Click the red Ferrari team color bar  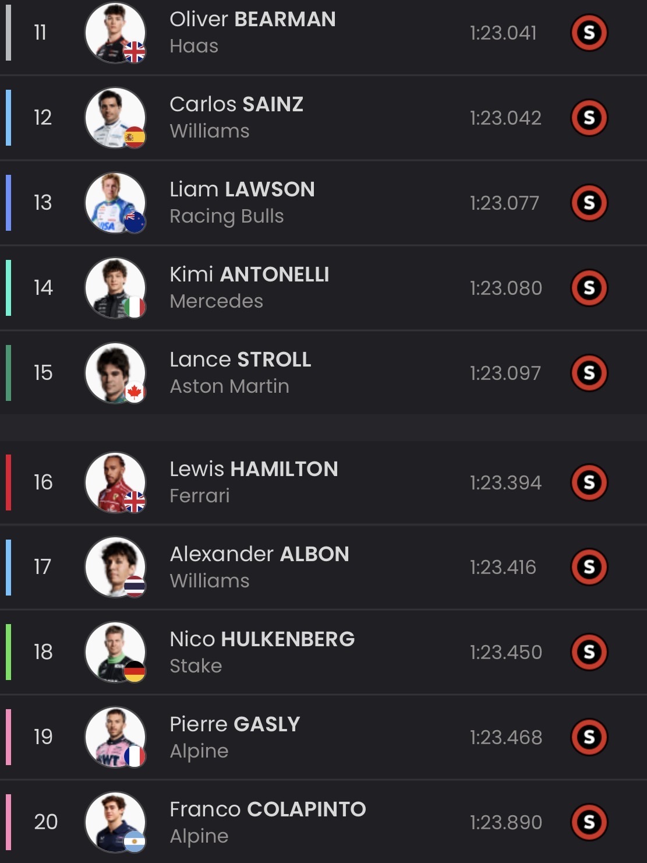[x=9, y=482]
